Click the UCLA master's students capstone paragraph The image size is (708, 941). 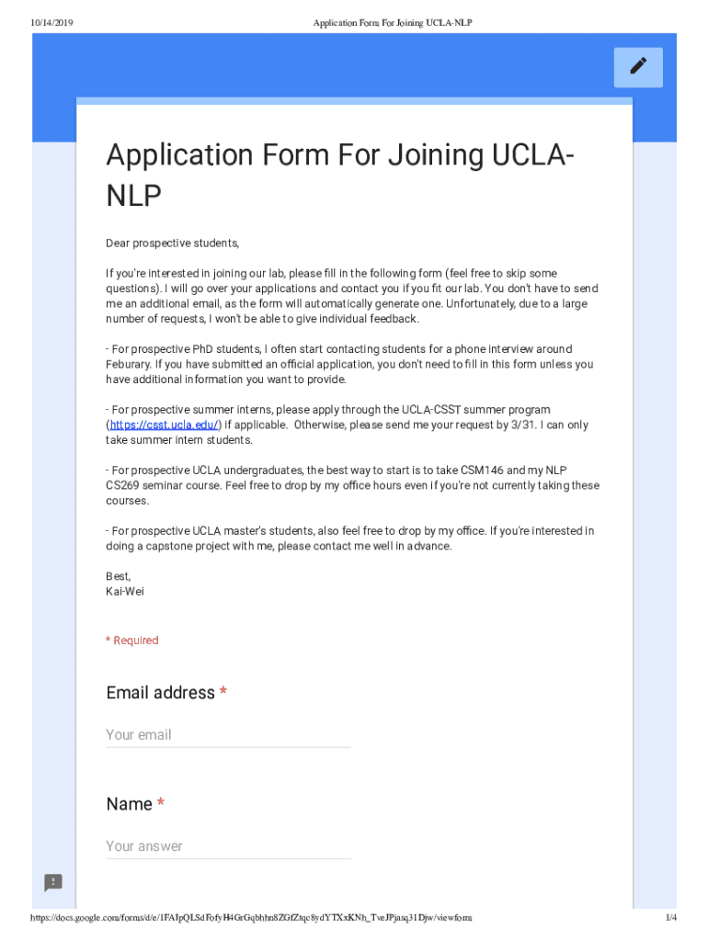tap(349, 539)
